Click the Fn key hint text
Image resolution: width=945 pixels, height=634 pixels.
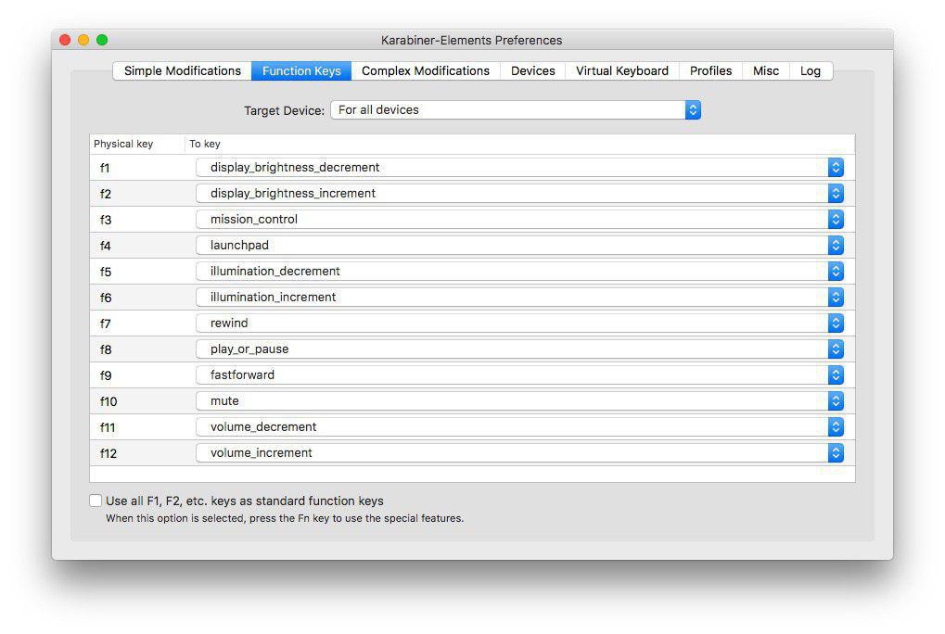(x=285, y=518)
